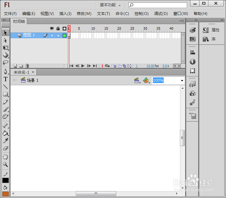Select the Eraser tool
The width and height of the screenshot is (226, 198).
(6, 148)
